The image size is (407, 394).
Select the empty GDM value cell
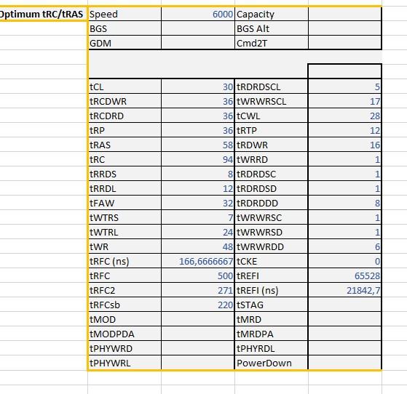198,43
